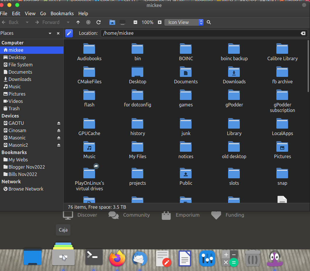Image resolution: width=310 pixels, height=271 pixels.
Task: Clear the location field text
Action: [x=303, y=33]
